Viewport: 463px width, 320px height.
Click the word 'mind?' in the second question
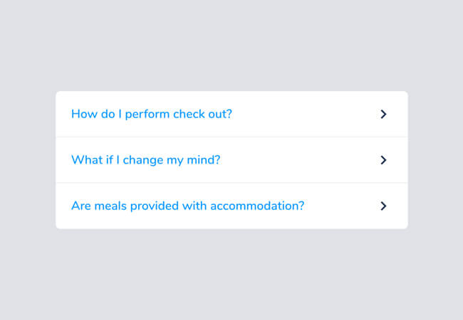(x=204, y=160)
